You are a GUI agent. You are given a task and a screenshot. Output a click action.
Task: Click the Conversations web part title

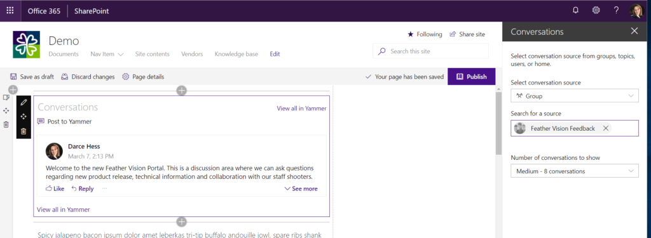(x=67, y=107)
